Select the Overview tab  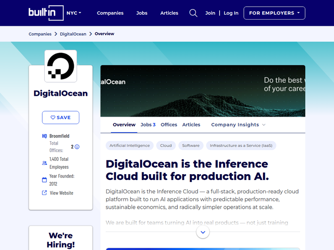[124, 125]
